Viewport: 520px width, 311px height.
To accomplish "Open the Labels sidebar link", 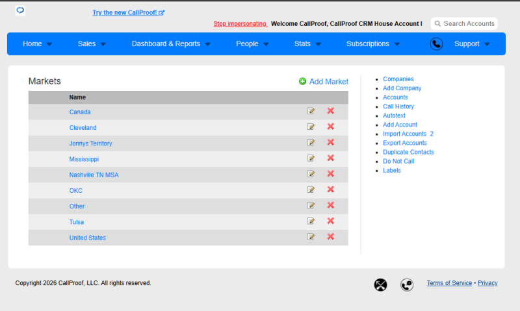I will [392, 170].
